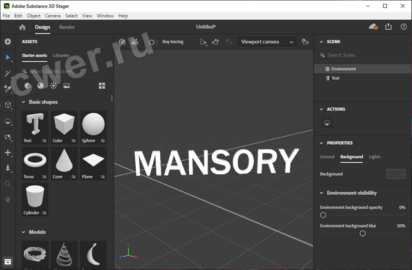Viewport: 412px width, 270px height.
Task: Choose the 3D cube object tool
Action: 8,105
